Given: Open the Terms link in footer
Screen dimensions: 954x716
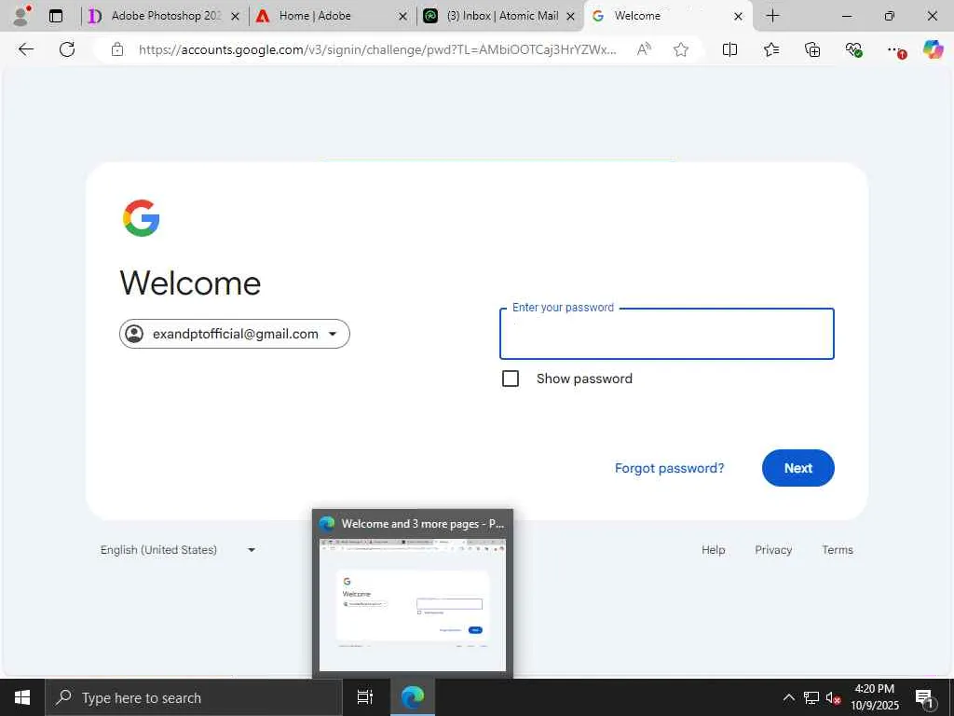Looking at the screenshot, I should (x=838, y=550).
